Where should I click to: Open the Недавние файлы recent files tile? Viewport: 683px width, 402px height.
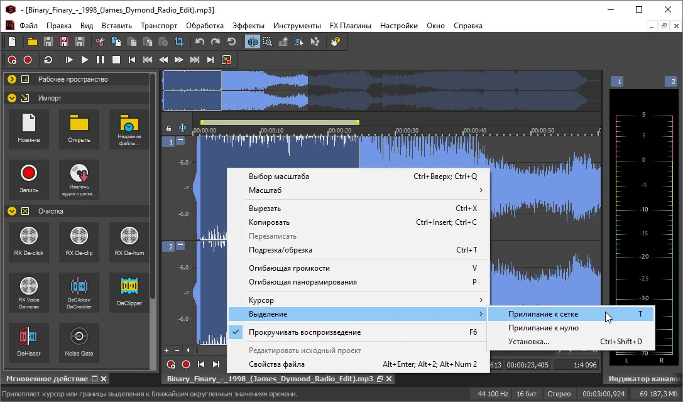129,129
